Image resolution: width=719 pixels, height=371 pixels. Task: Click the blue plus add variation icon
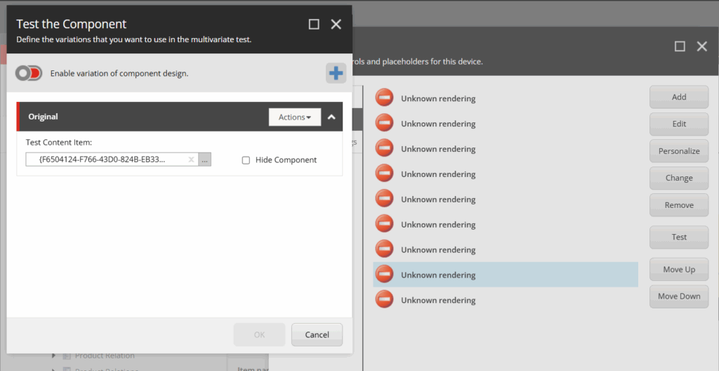click(x=336, y=73)
